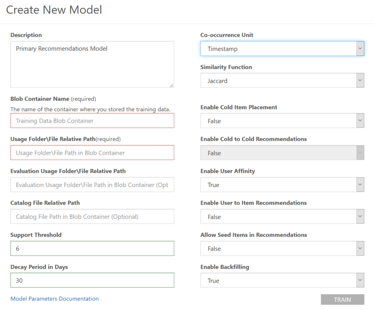Open the Similarity Function dropdown

(x=281, y=80)
